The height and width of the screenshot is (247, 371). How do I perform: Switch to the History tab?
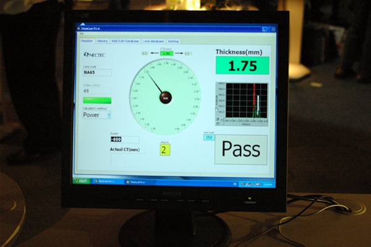tap(102, 41)
